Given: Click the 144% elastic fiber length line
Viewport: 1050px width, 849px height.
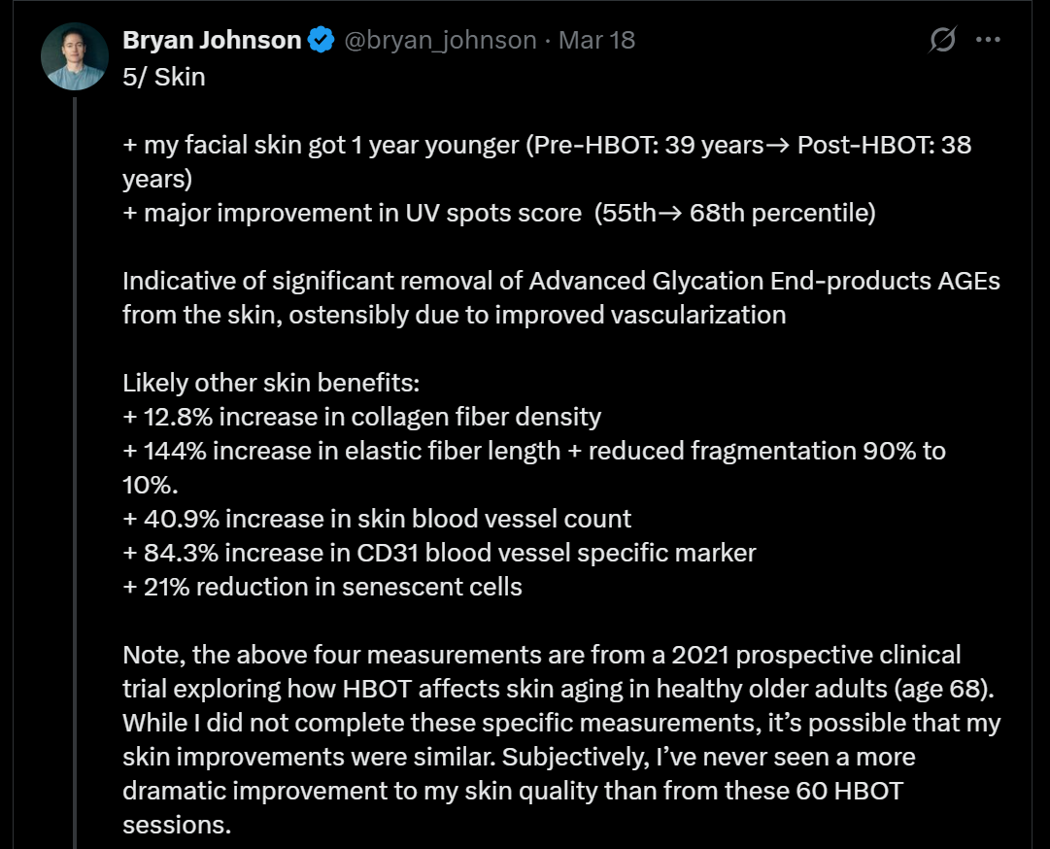Looking at the screenshot, I should [533, 468].
